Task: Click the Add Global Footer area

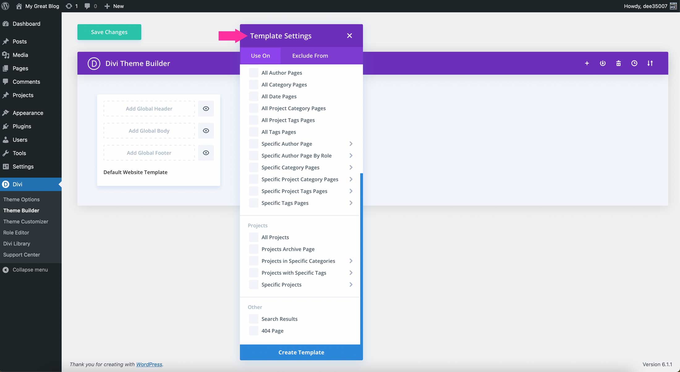Action: coord(149,153)
